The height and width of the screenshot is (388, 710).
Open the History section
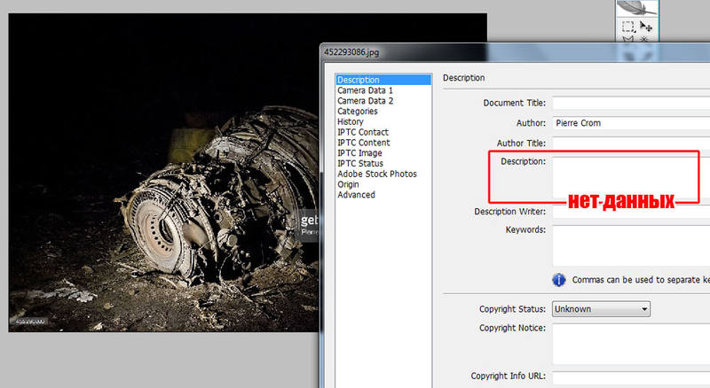(x=350, y=121)
